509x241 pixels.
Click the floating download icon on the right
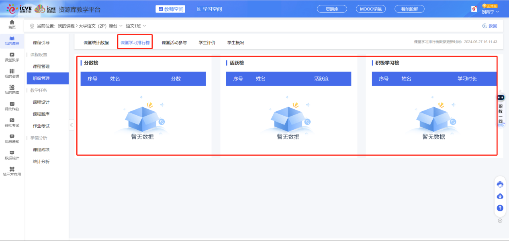coord(500,196)
